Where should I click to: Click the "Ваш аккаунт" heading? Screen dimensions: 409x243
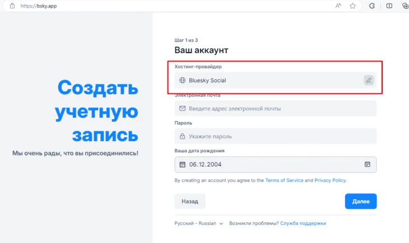pyautogui.click(x=201, y=50)
